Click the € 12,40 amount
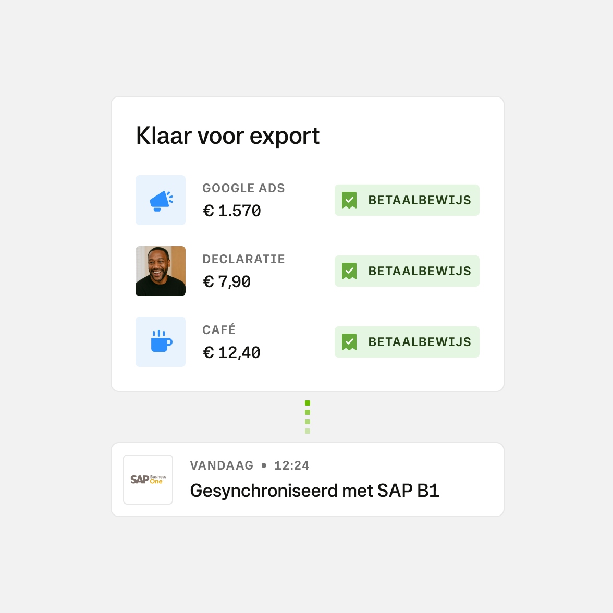The width and height of the screenshot is (613, 613). (x=231, y=352)
